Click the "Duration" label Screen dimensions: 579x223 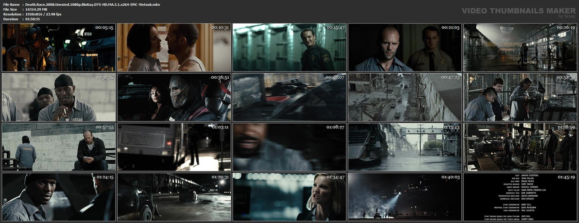[11, 19]
